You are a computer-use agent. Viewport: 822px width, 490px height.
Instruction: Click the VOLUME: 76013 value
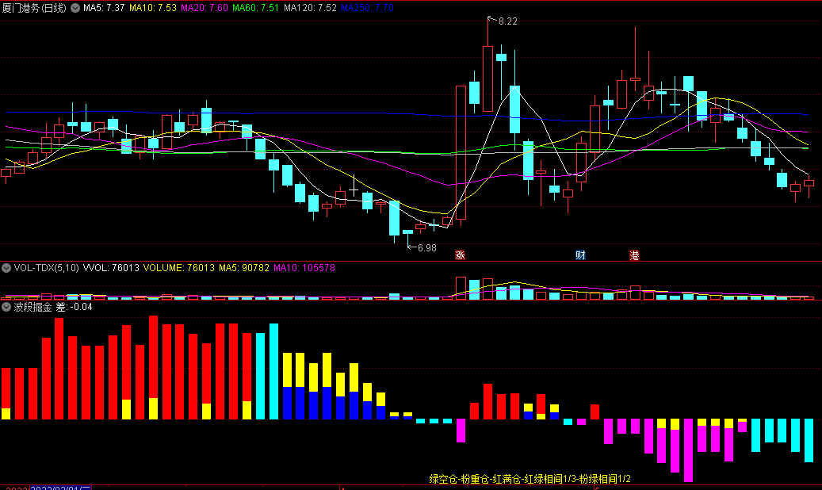pos(179,268)
